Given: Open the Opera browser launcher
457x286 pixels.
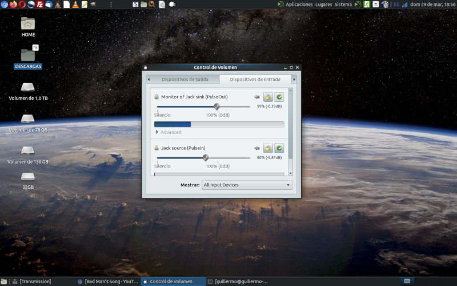Looking at the screenshot, I should tap(22, 4).
